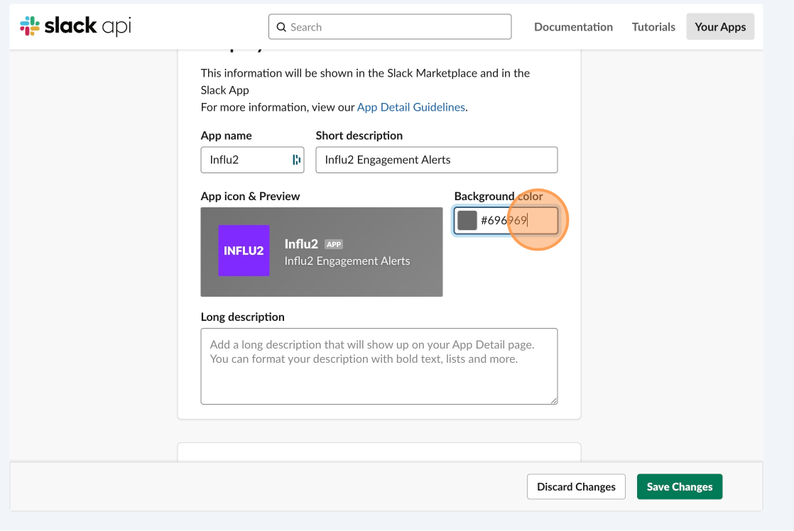Open the App Detail Guidelines link
Image resolution: width=794 pixels, height=531 pixels.
click(x=410, y=107)
